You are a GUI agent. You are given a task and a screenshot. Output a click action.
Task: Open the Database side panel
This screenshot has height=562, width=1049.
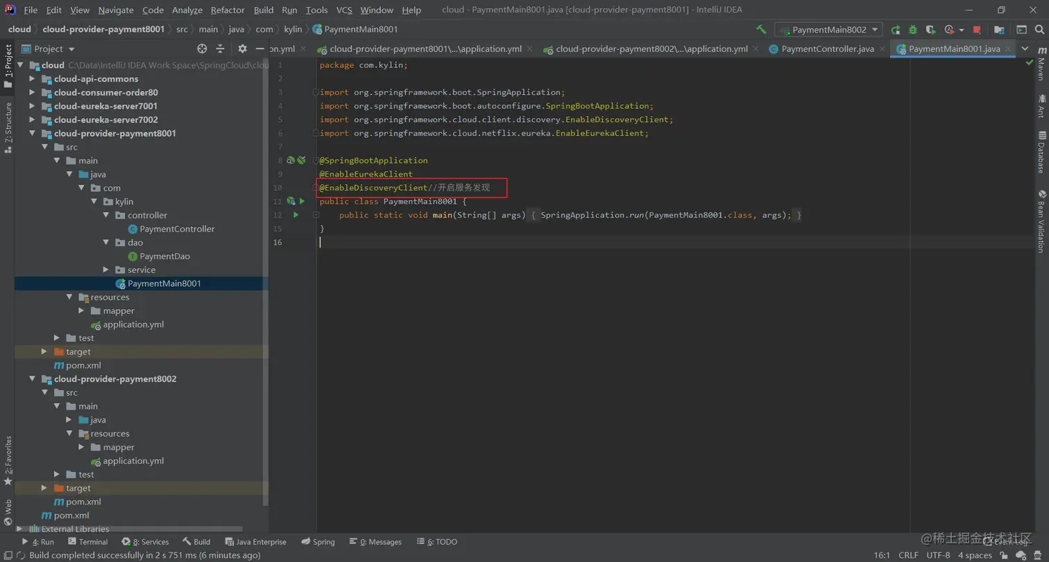click(1041, 151)
